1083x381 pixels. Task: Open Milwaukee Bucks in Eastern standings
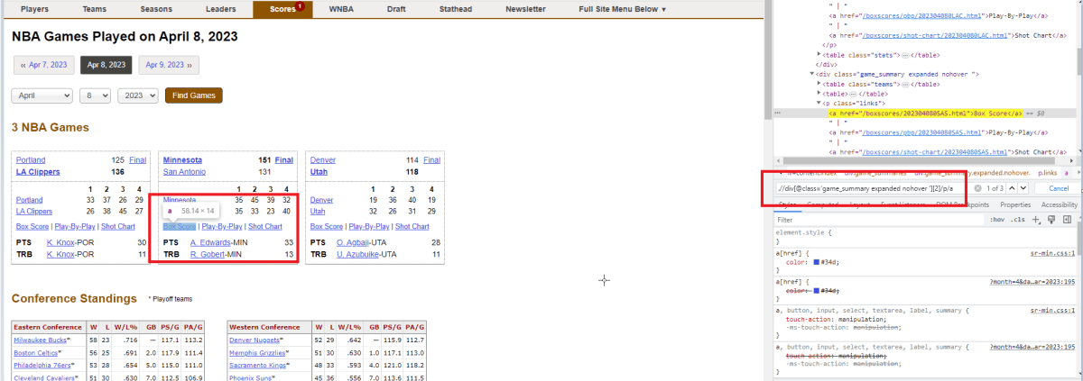(x=42, y=340)
